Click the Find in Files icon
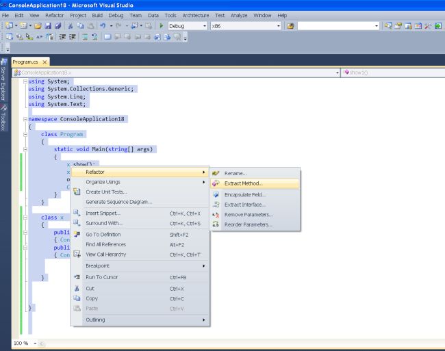This screenshot has width=445, height=351. (290, 26)
